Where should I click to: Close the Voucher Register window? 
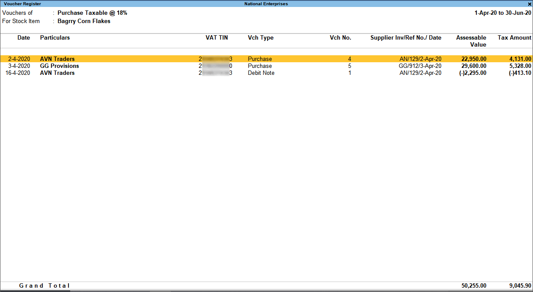529,4
